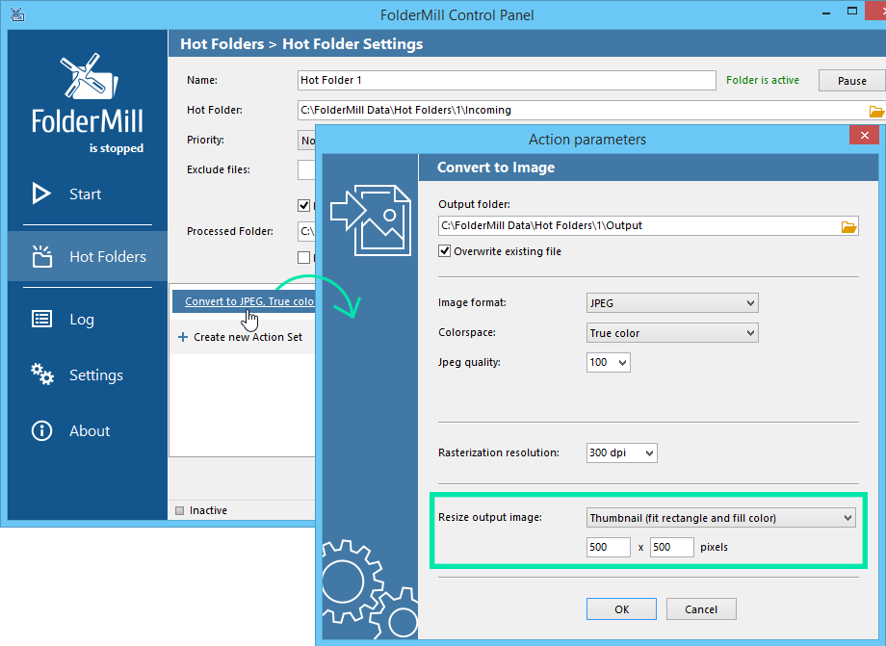
Task: Open the Jpeg quality 100 dropdown
Action: point(609,362)
